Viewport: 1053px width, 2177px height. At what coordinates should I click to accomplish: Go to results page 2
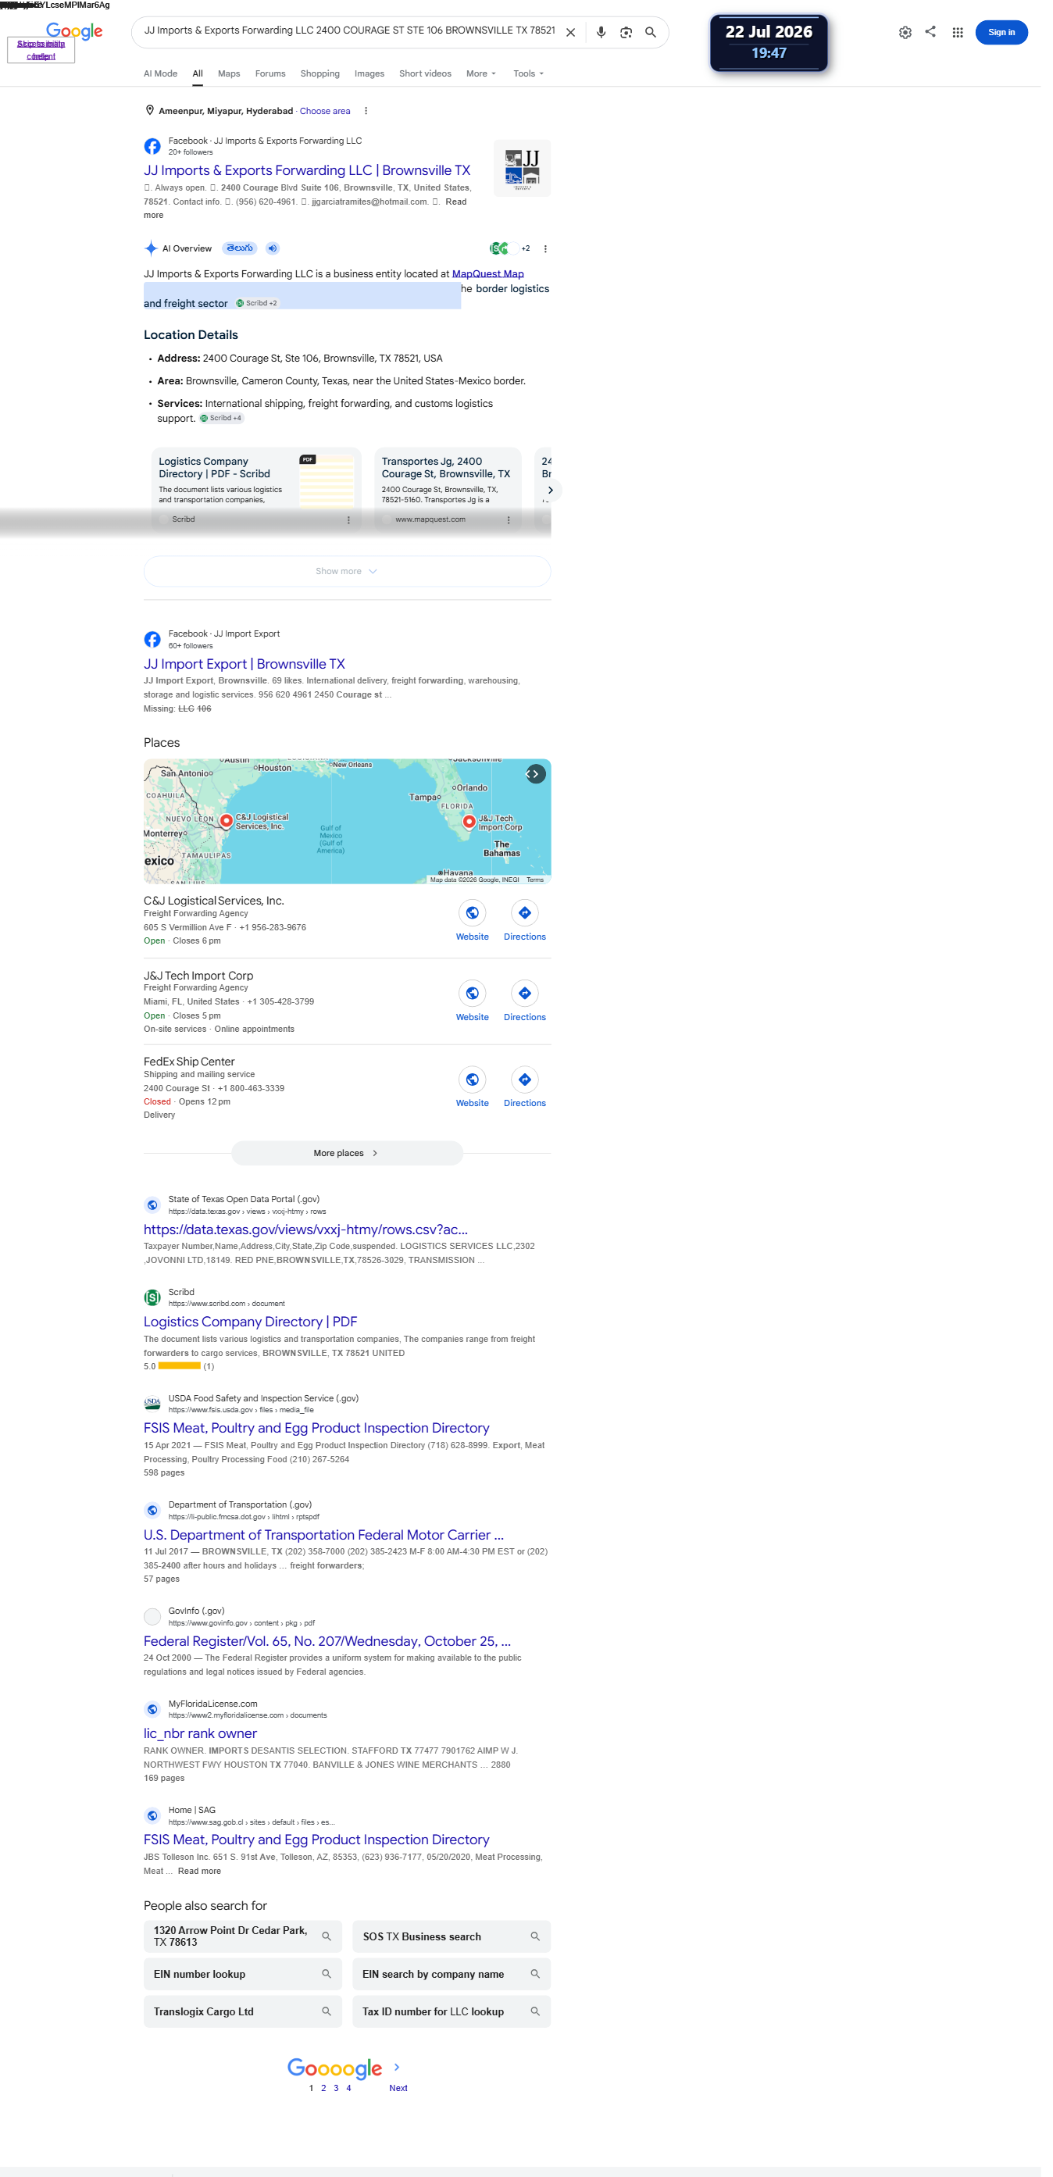(323, 2087)
